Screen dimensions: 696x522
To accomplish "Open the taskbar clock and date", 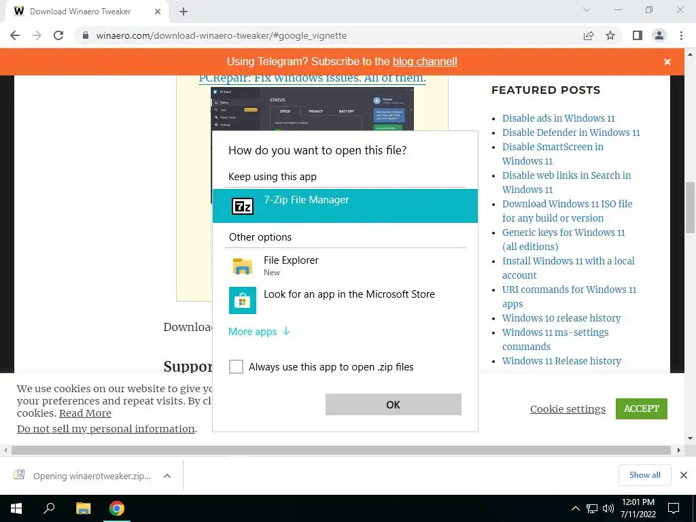I will 638,508.
